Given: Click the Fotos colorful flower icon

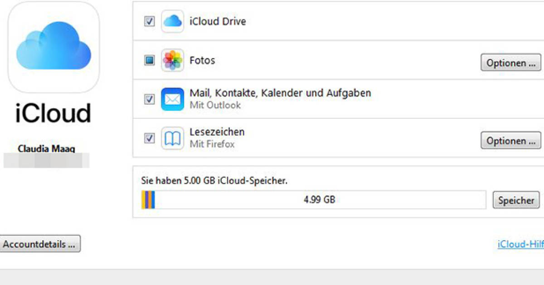Looking at the screenshot, I should tap(172, 60).
